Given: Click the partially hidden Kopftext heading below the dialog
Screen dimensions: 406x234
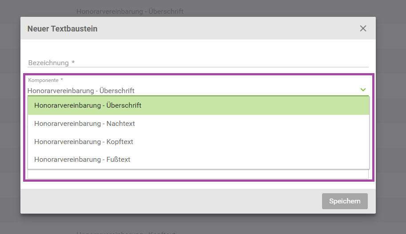Looking at the screenshot, I should [126, 233].
